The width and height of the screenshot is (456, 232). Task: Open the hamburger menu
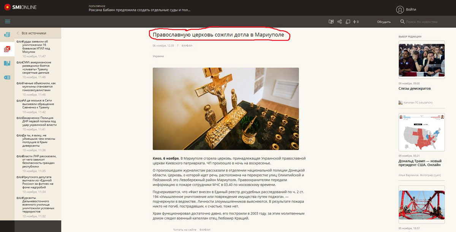(7, 22)
